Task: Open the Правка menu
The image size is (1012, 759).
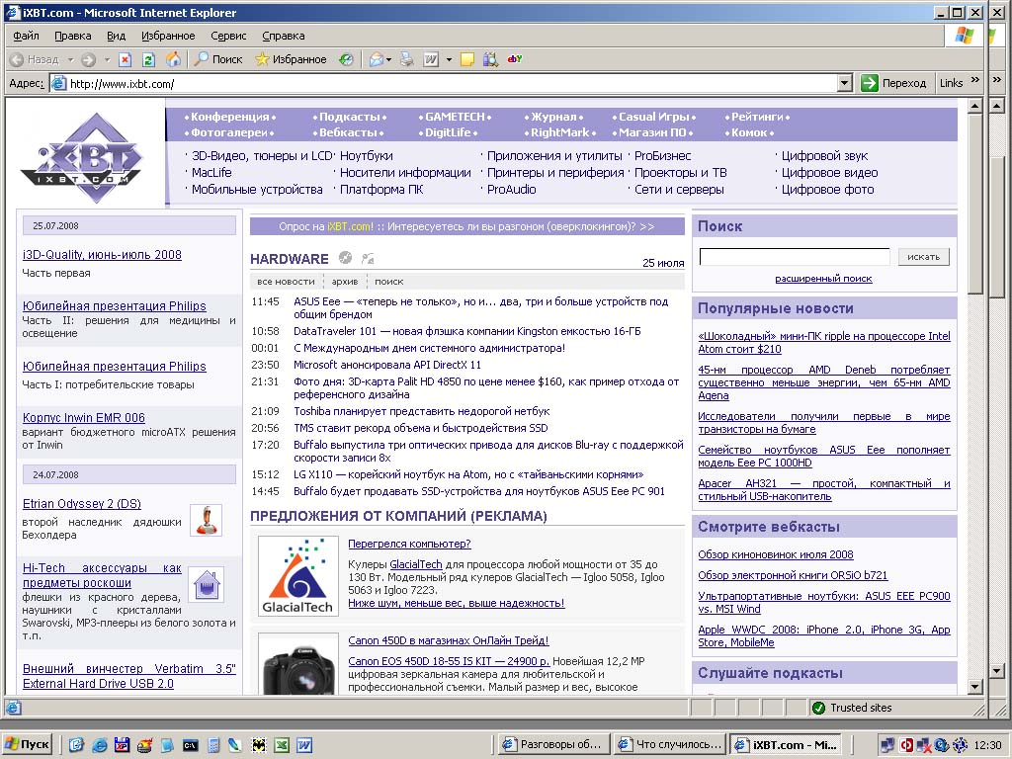Action: (x=73, y=36)
